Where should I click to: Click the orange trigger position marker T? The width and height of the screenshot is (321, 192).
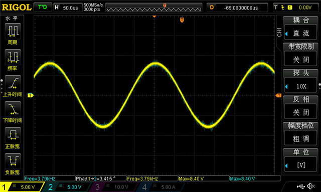coord(182,20)
